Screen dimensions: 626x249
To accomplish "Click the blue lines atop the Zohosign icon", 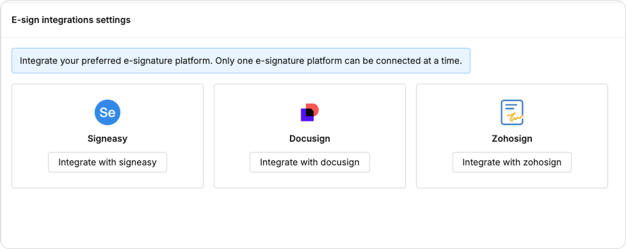I will [x=511, y=107].
